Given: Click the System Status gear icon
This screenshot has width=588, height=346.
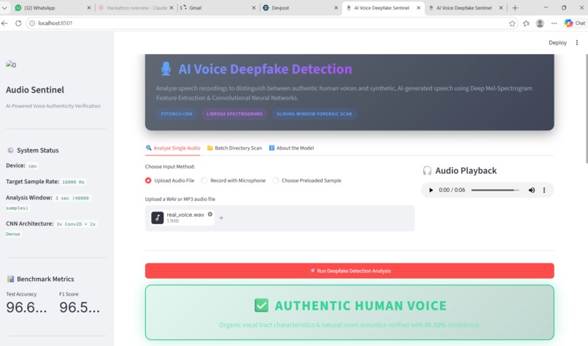Looking at the screenshot, I should click(10, 150).
